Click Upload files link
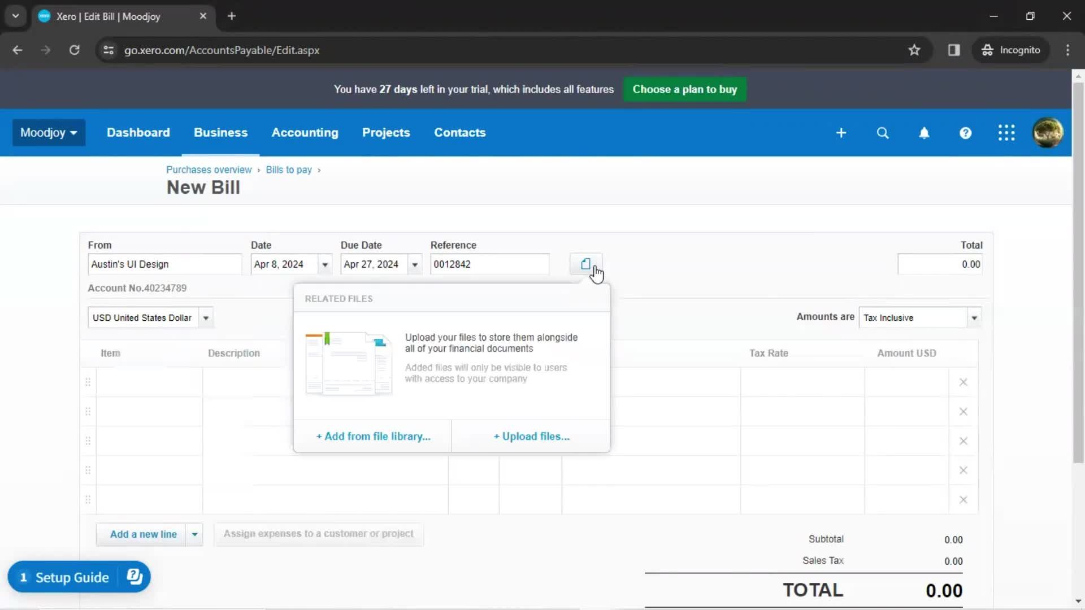This screenshot has height=610, width=1085. (x=531, y=436)
